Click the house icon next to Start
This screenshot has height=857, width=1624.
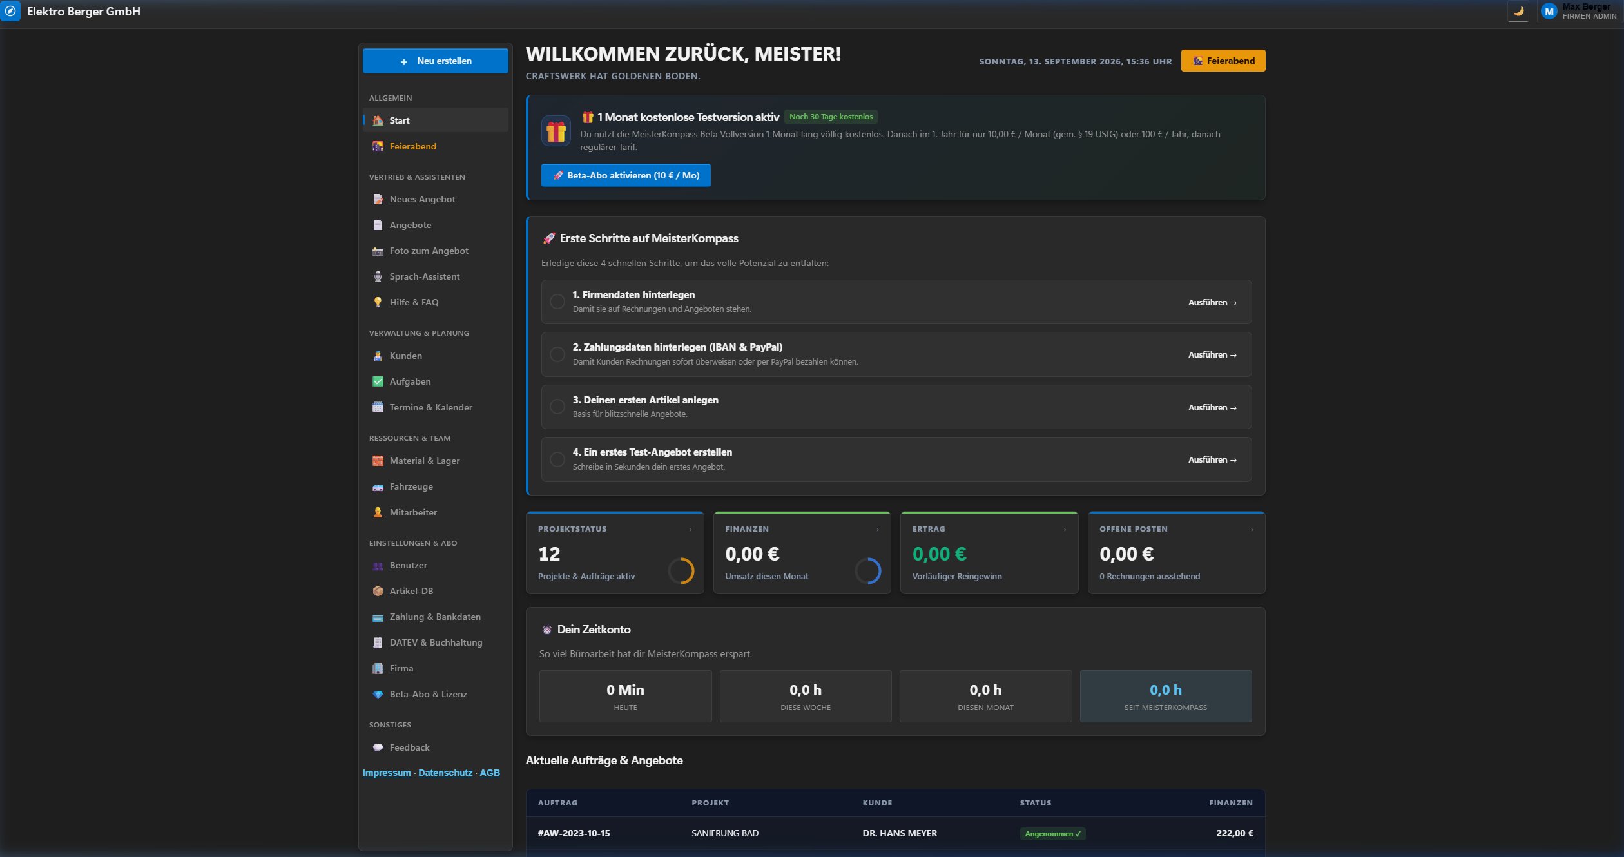point(378,120)
